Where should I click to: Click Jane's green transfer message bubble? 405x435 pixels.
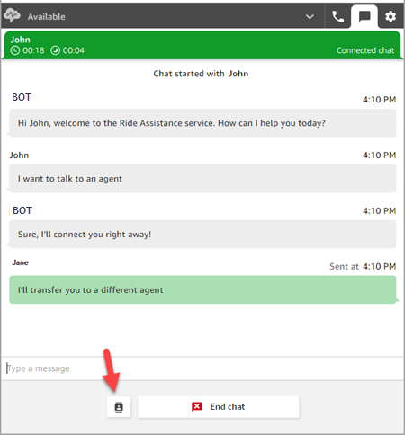[202, 290]
